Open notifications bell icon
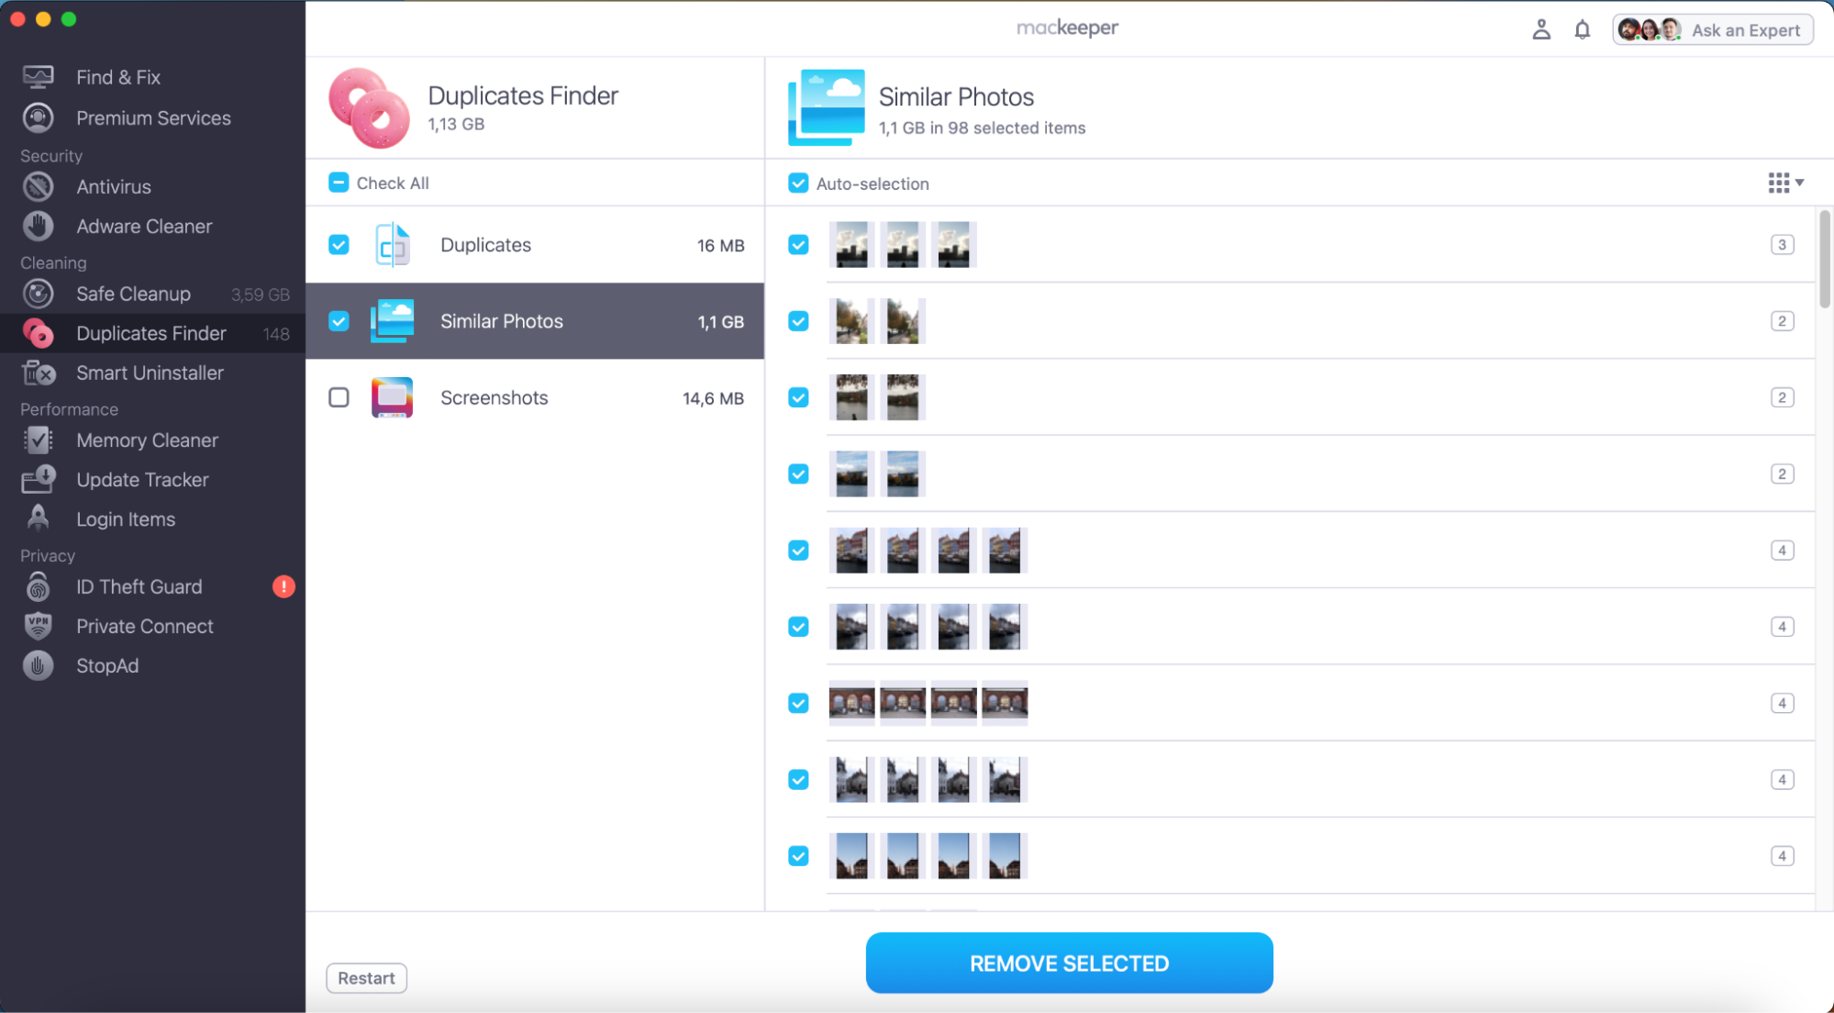Screen dimensions: 1834x1013 (x=1583, y=30)
